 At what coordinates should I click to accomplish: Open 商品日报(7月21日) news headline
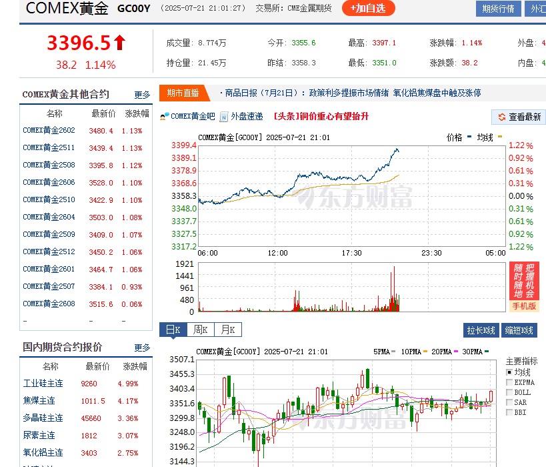[x=353, y=93]
